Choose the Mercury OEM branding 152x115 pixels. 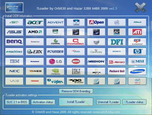pyautogui.click(x=117, y=62)
